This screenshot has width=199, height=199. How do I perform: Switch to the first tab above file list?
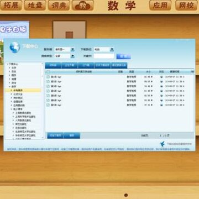click(x=53, y=65)
